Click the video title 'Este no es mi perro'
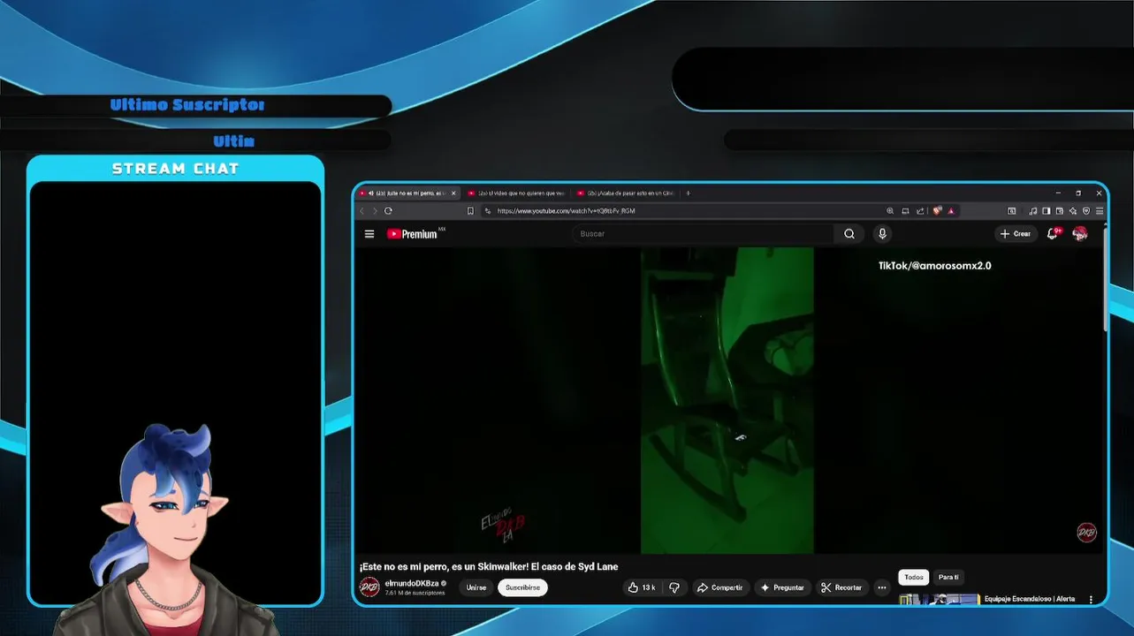 [489, 566]
